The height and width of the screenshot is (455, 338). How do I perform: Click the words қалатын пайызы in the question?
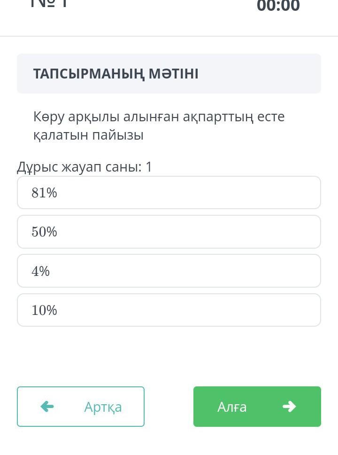pos(88,135)
